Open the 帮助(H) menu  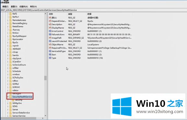(x=33, y=6)
